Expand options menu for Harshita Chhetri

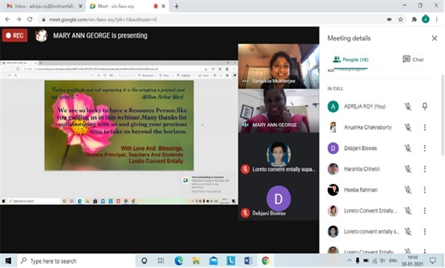pyautogui.click(x=424, y=169)
